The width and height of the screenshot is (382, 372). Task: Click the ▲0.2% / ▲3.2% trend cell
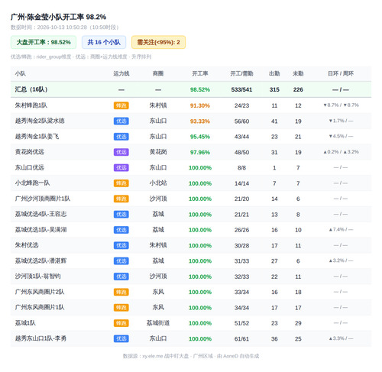point(341,152)
